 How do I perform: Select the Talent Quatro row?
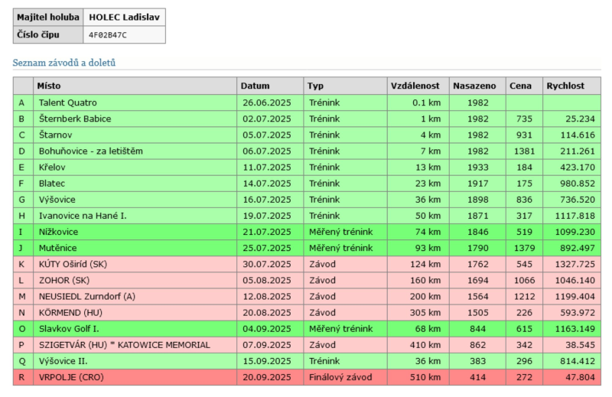[x=67, y=103]
